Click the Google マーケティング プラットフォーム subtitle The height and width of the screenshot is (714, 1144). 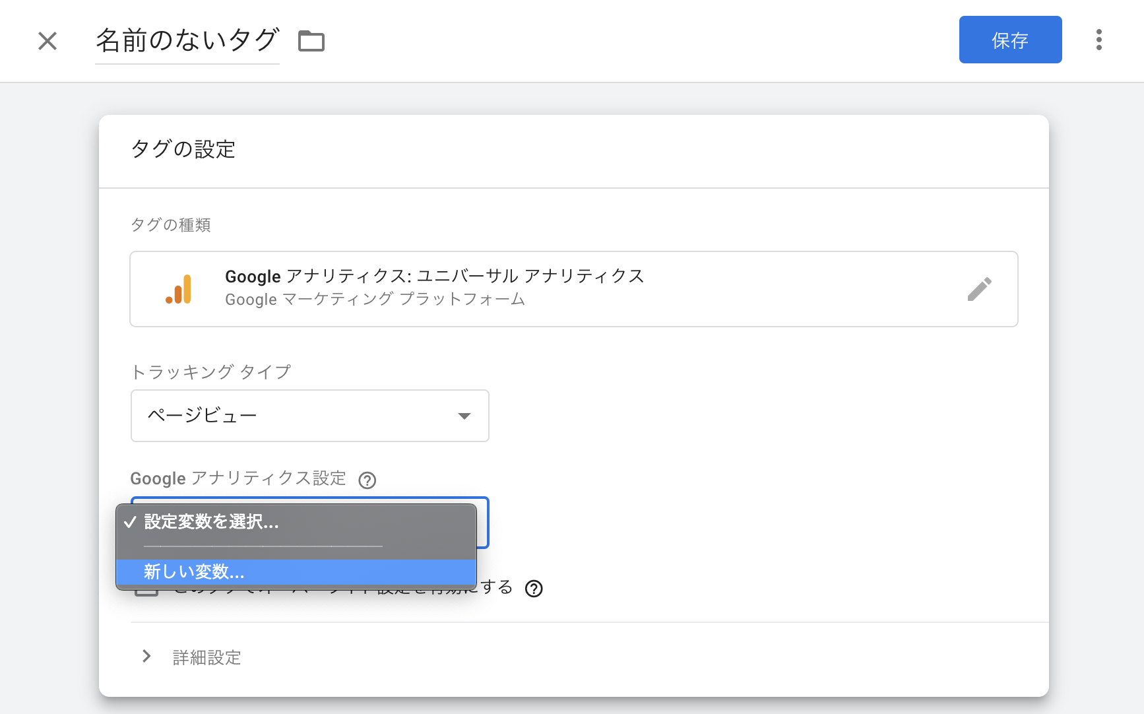pyautogui.click(x=375, y=300)
